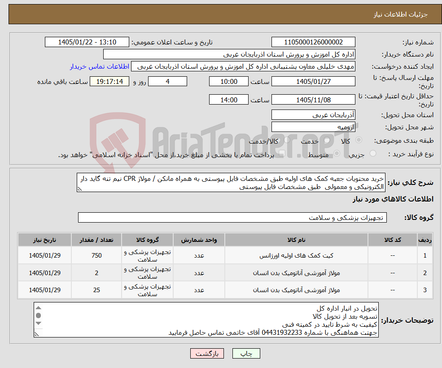Click the buyer organization name field

229,54
